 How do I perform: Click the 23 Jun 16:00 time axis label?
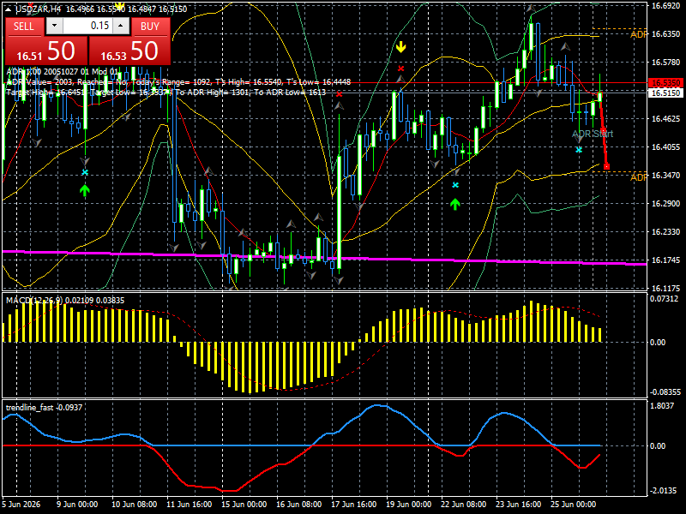tap(519, 504)
